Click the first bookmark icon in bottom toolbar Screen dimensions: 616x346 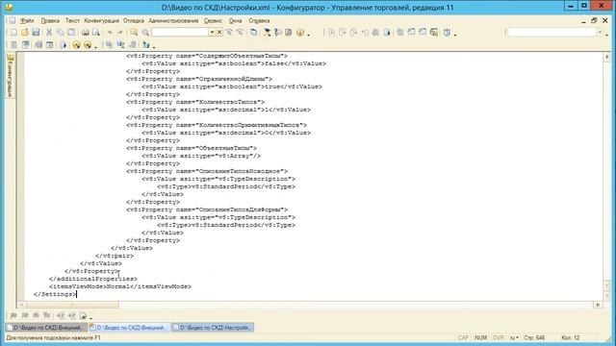13,315
